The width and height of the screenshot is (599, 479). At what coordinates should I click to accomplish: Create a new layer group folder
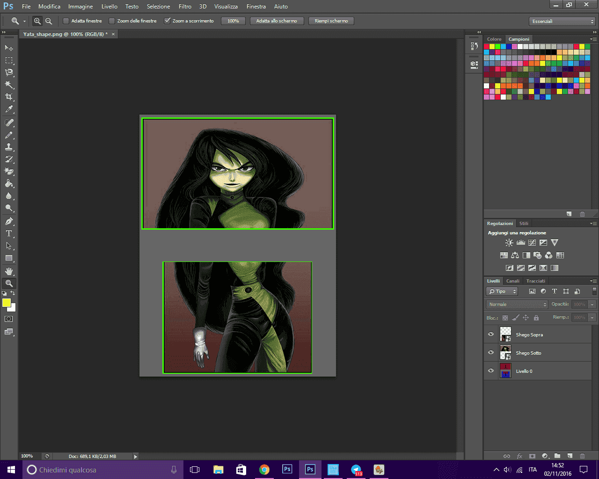click(x=557, y=456)
